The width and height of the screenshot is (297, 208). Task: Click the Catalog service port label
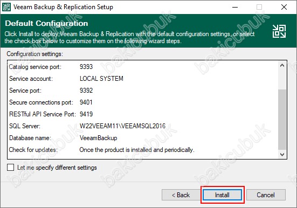point(35,67)
